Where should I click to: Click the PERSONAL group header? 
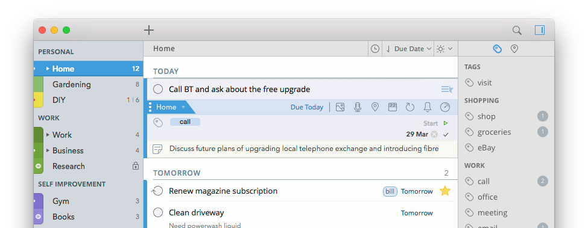point(56,52)
